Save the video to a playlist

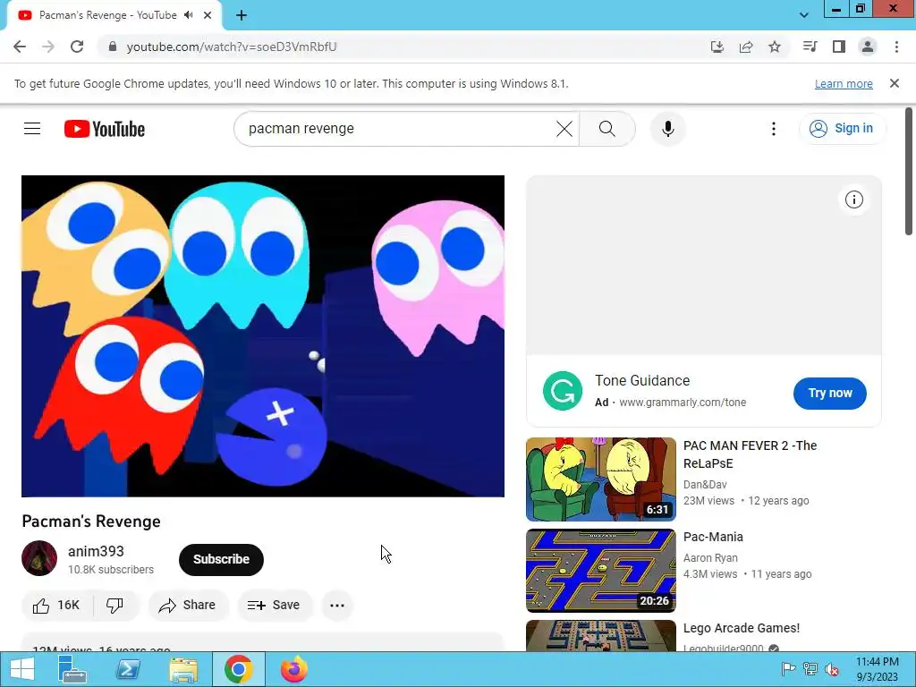274,606
